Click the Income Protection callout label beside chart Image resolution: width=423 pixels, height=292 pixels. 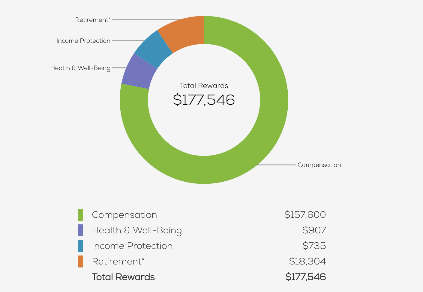click(83, 41)
